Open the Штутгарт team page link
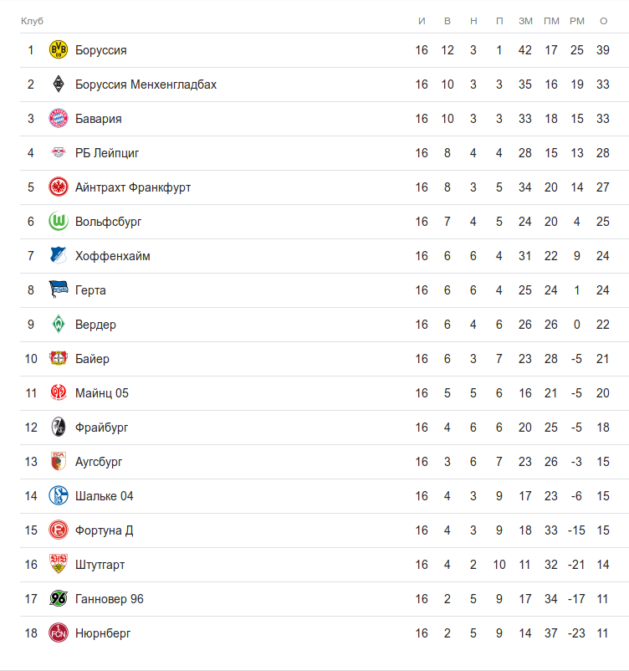The height and width of the screenshot is (671, 629). (x=100, y=565)
